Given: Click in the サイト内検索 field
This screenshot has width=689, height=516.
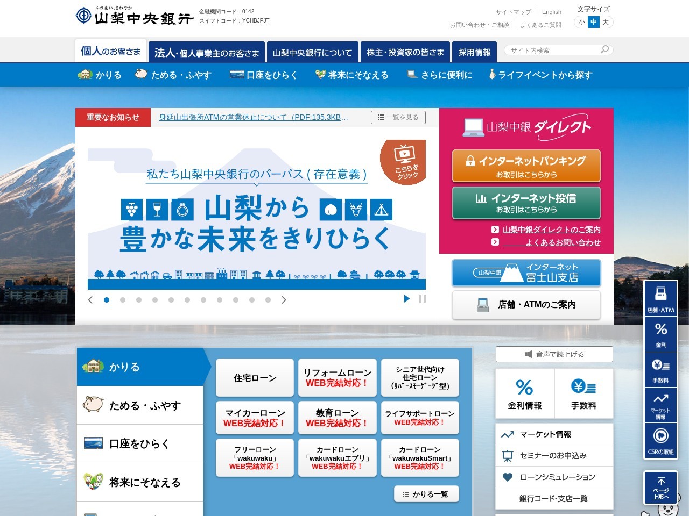Looking at the screenshot, I should pyautogui.click(x=553, y=50).
